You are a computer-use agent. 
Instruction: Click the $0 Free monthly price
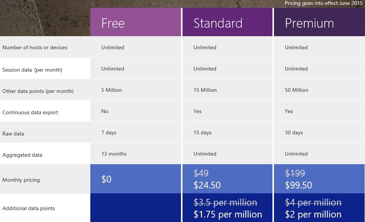(106, 179)
